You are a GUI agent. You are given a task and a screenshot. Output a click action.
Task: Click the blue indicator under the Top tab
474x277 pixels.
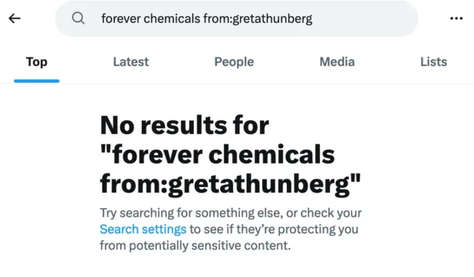coord(37,81)
